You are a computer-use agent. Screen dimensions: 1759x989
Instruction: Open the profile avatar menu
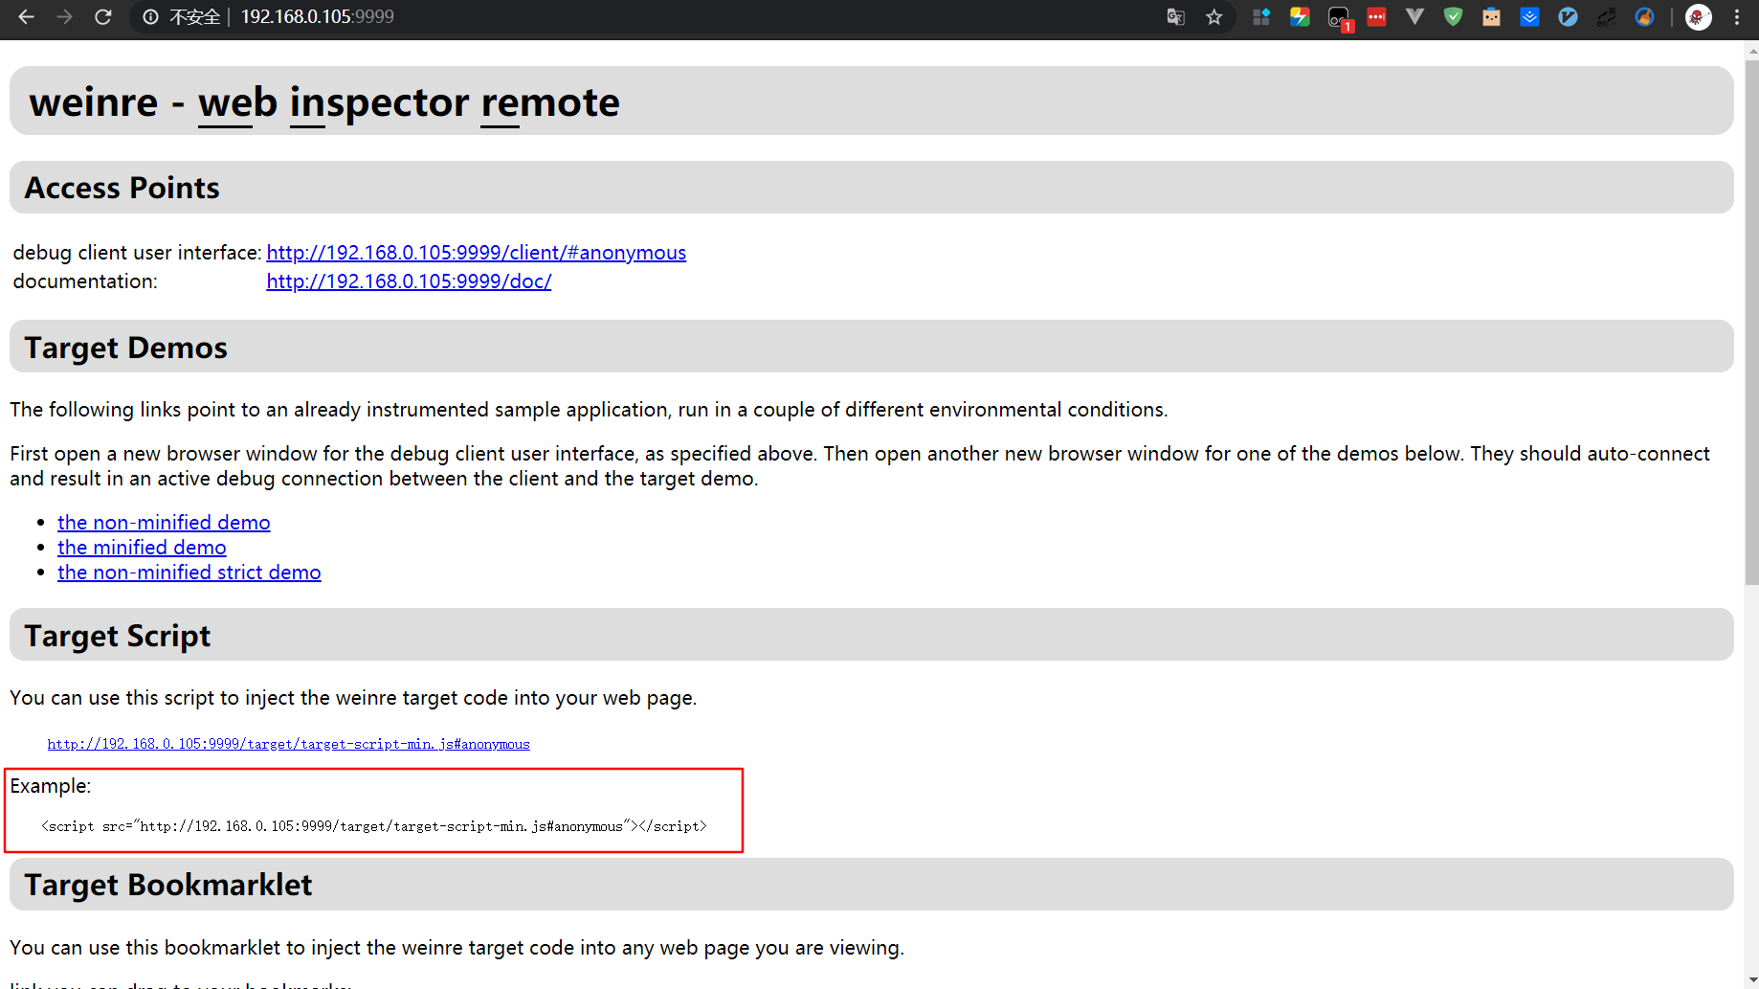coord(1699,17)
